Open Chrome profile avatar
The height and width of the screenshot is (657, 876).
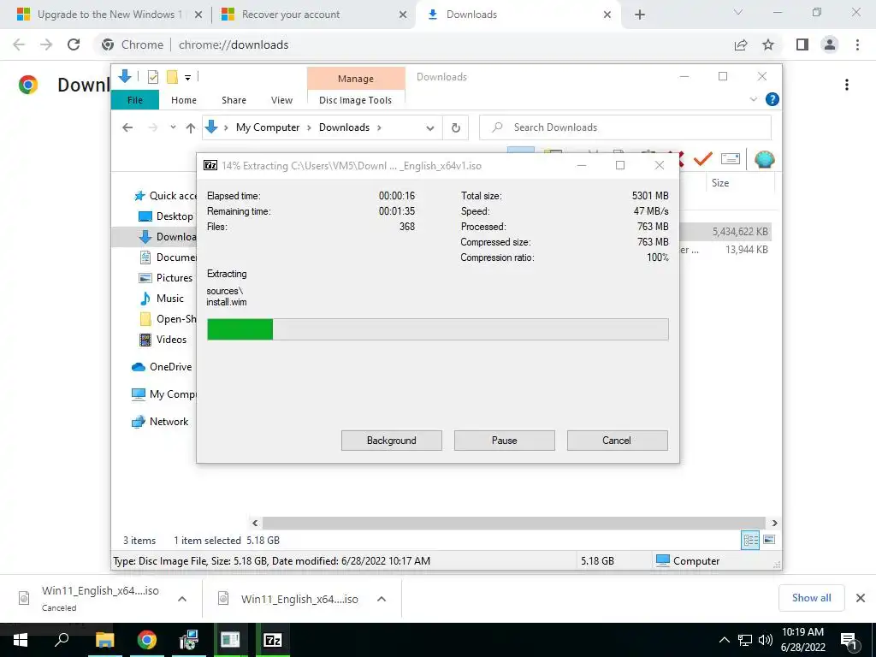tap(830, 44)
